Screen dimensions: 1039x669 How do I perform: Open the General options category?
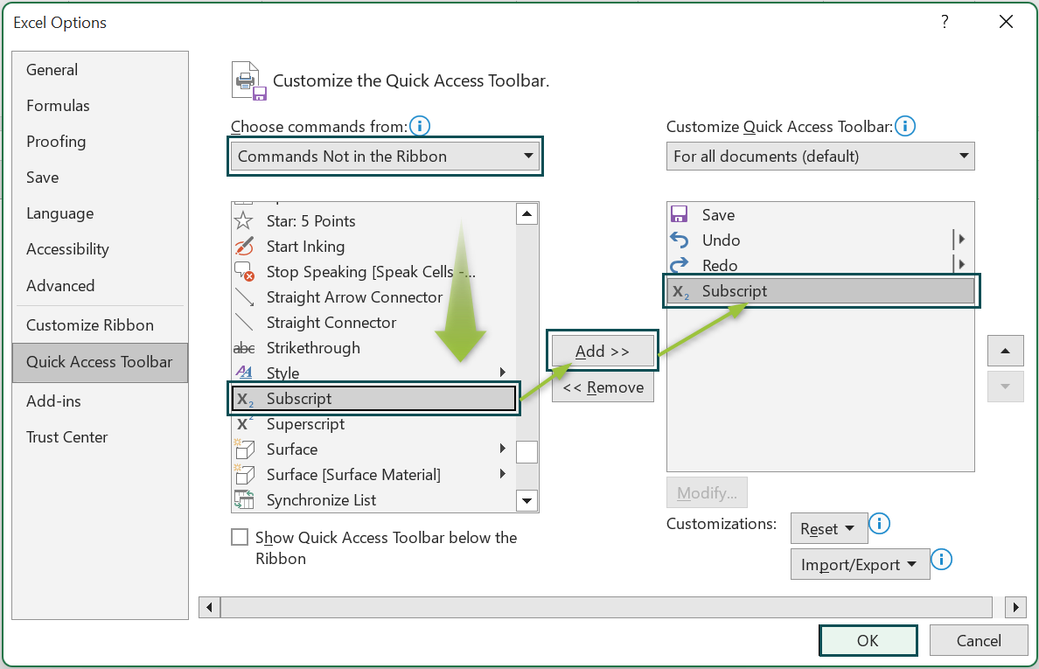(x=100, y=70)
